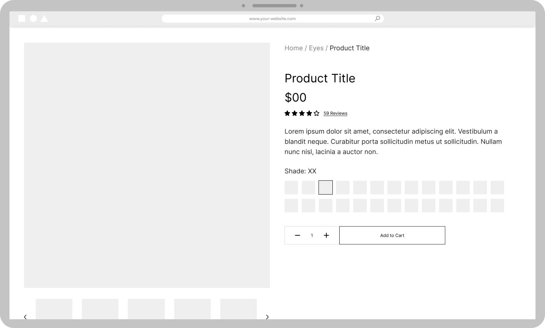
Task: Click the square icon in browser toolbar
Action: [22, 19]
